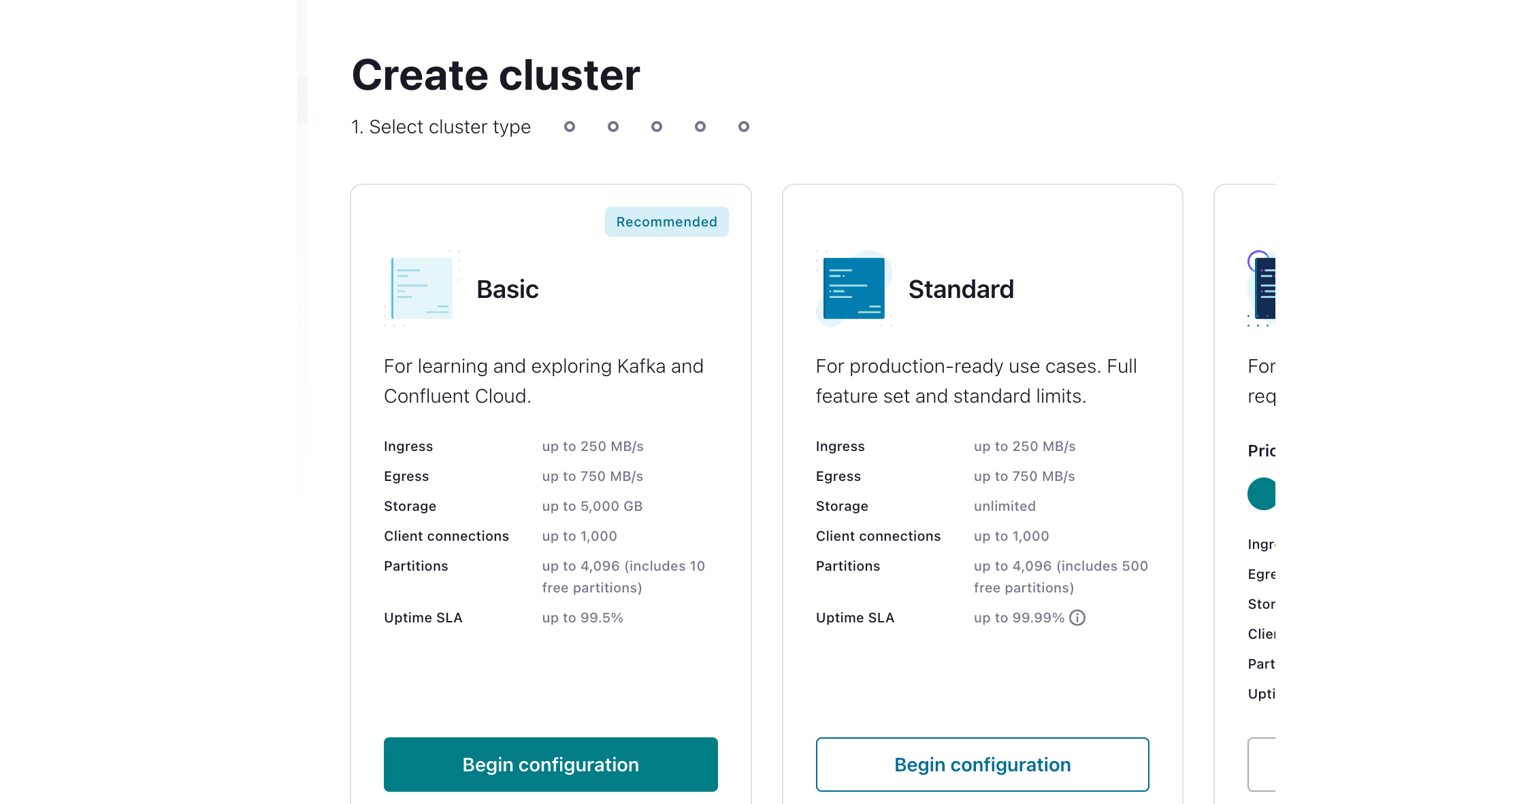The width and height of the screenshot is (1534, 804).
Task: Click the Standard 'Egress' label
Action: click(x=838, y=476)
